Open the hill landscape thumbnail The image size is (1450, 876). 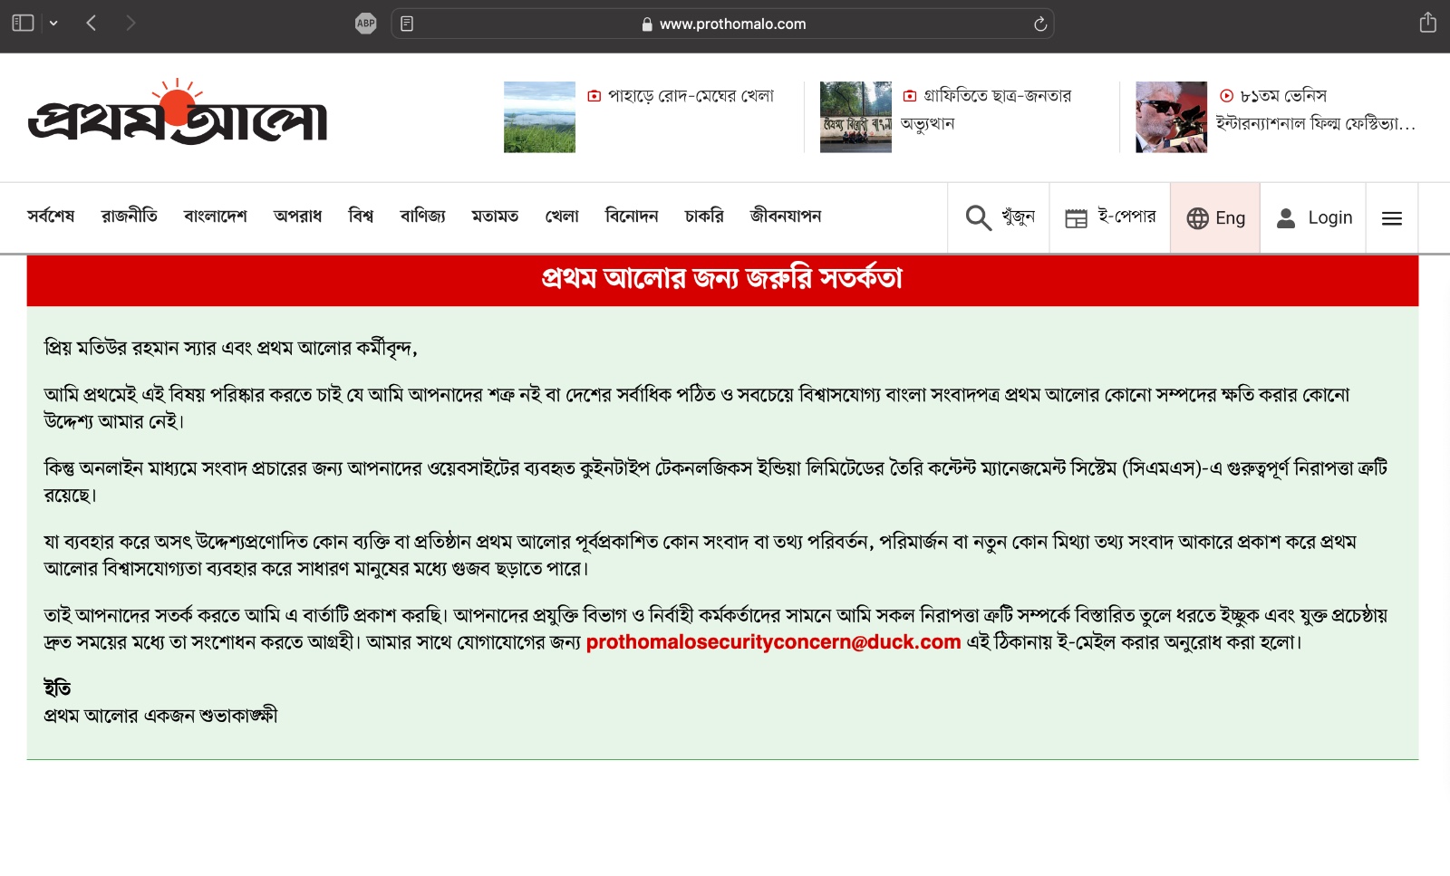point(539,117)
